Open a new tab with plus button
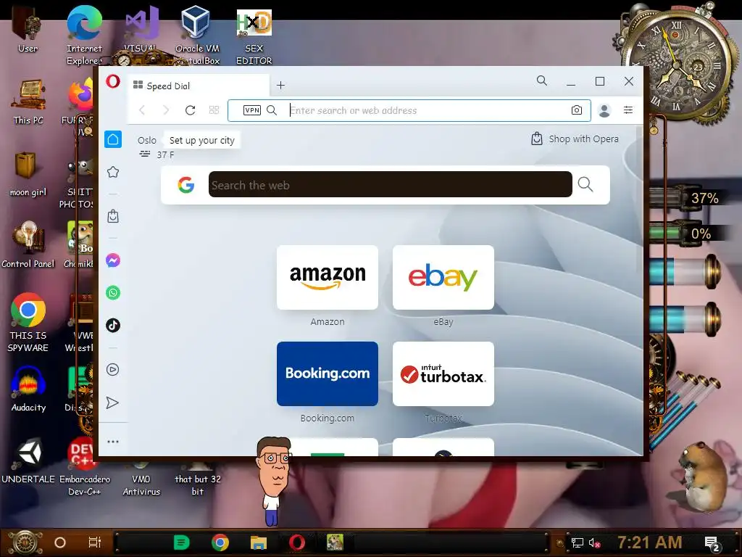The height and width of the screenshot is (557, 742). tap(280, 86)
